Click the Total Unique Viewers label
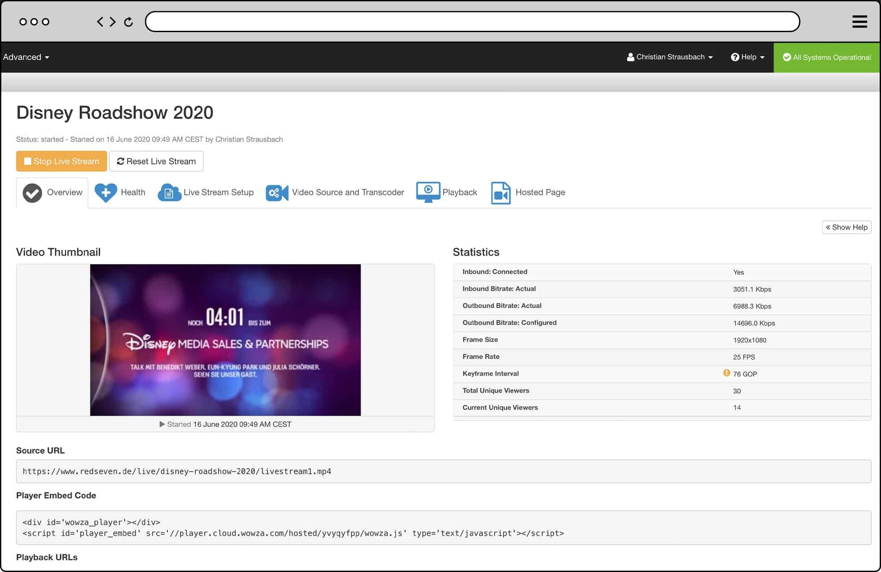Viewport: 881px width, 572px height. pos(496,390)
